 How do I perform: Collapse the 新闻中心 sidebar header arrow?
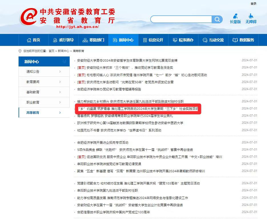(x=64, y=62)
